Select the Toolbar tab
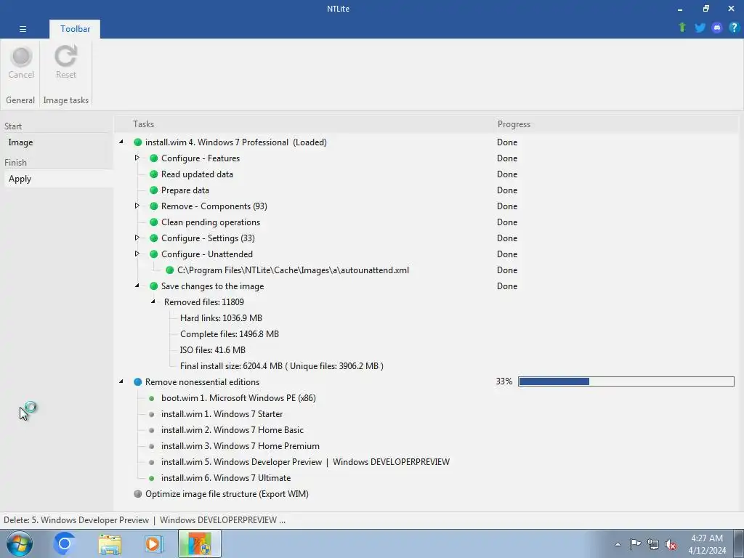744x558 pixels. tap(75, 29)
